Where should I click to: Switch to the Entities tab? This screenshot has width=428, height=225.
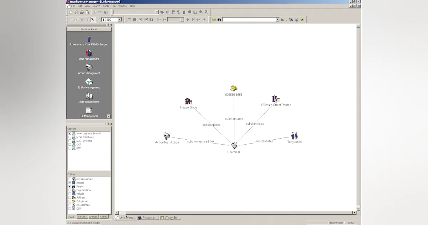(x=93, y=217)
